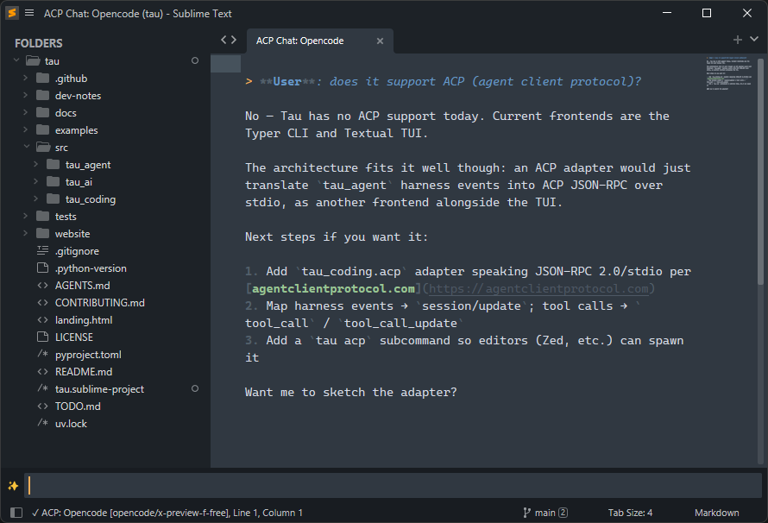Viewport: 768px width, 523px height.
Task: Open a new tab with plus icon
Action: (x=738, y=40)
